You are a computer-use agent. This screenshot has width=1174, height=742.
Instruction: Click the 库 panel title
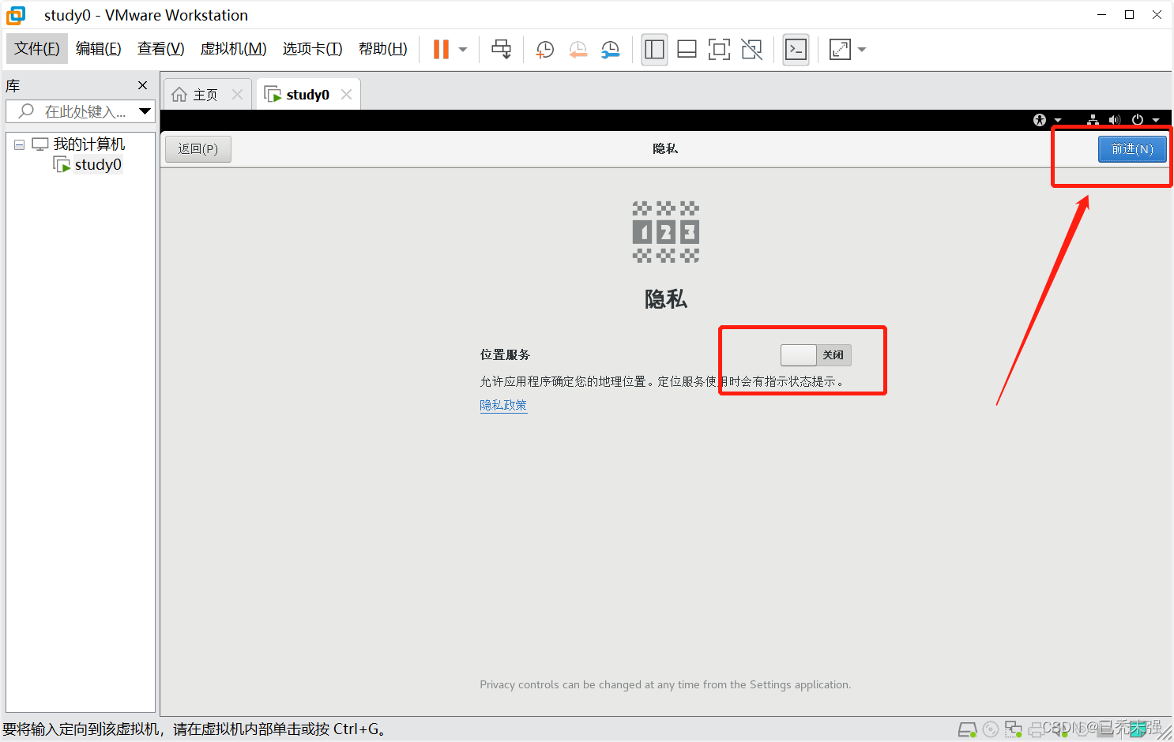pos(13,85)
